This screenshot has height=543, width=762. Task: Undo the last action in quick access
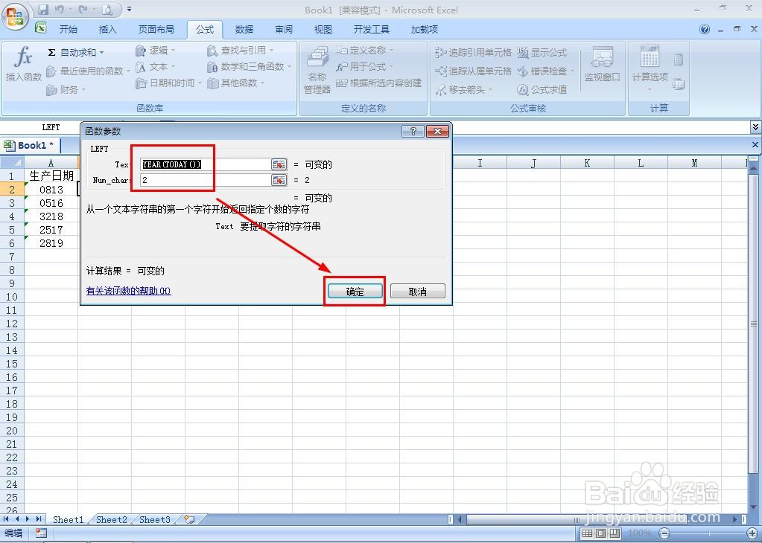(60, 9)
